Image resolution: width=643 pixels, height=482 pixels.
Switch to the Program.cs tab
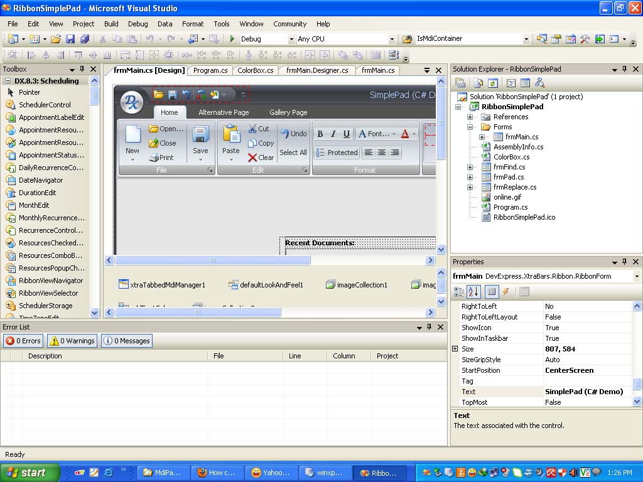pos(210,70)
